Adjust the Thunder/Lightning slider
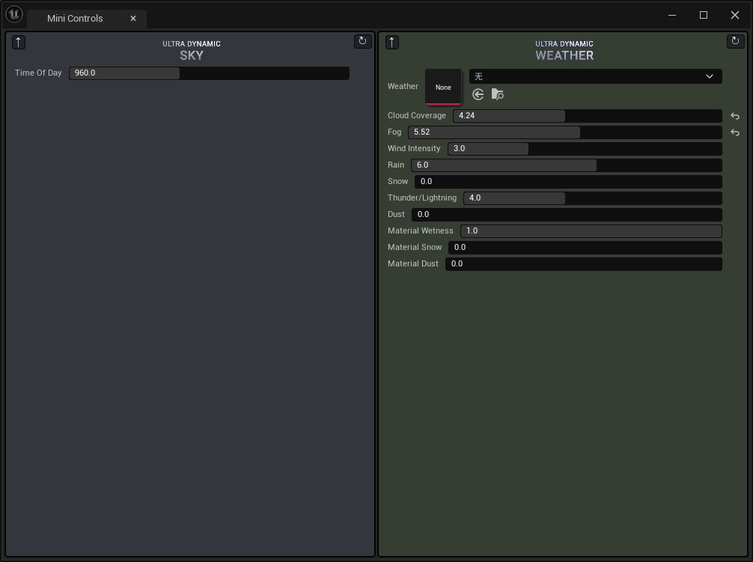The height and width of the screenshot is (562, 753). pyautogui.click(x=593, y=198)
